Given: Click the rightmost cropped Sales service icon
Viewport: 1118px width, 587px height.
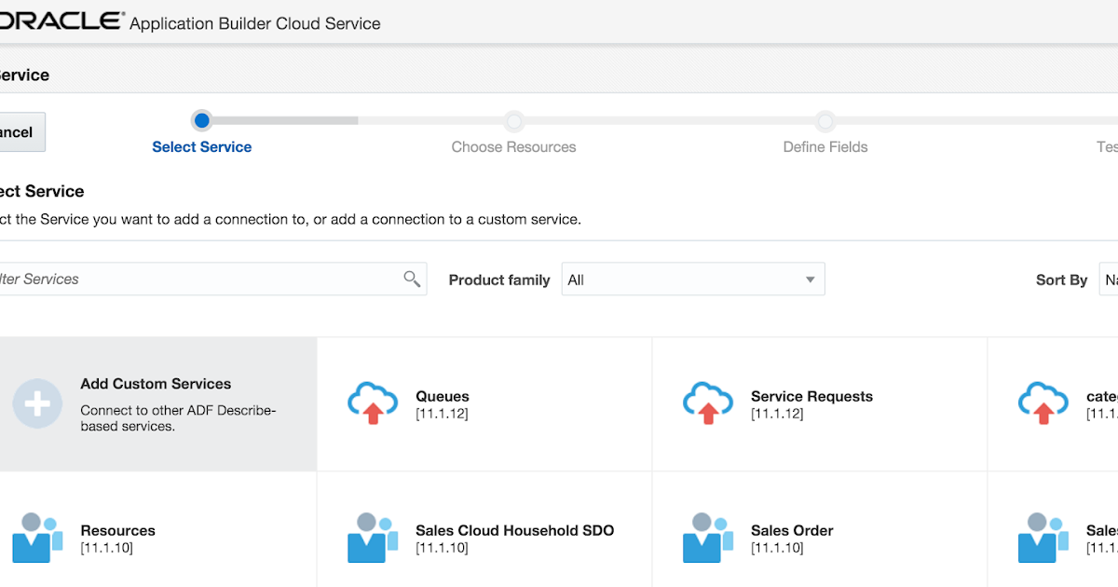Looking at the screenshot, I should 1043,538.
